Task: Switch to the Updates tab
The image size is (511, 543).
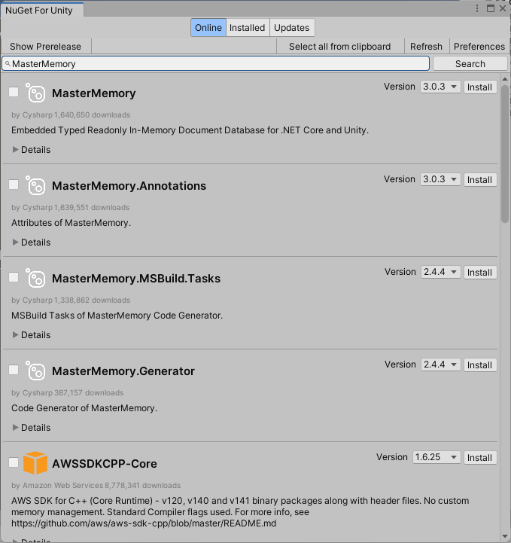Action: coord(292,28)
